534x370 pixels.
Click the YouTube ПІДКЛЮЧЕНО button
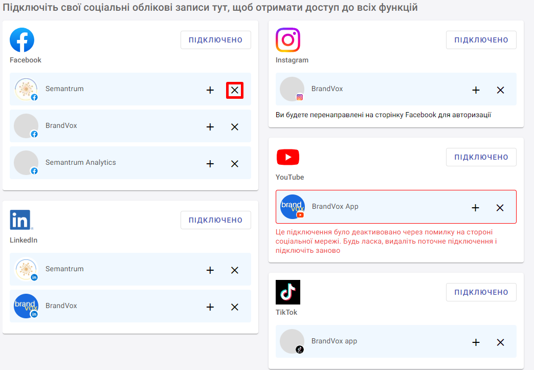[x=481, y=157]
